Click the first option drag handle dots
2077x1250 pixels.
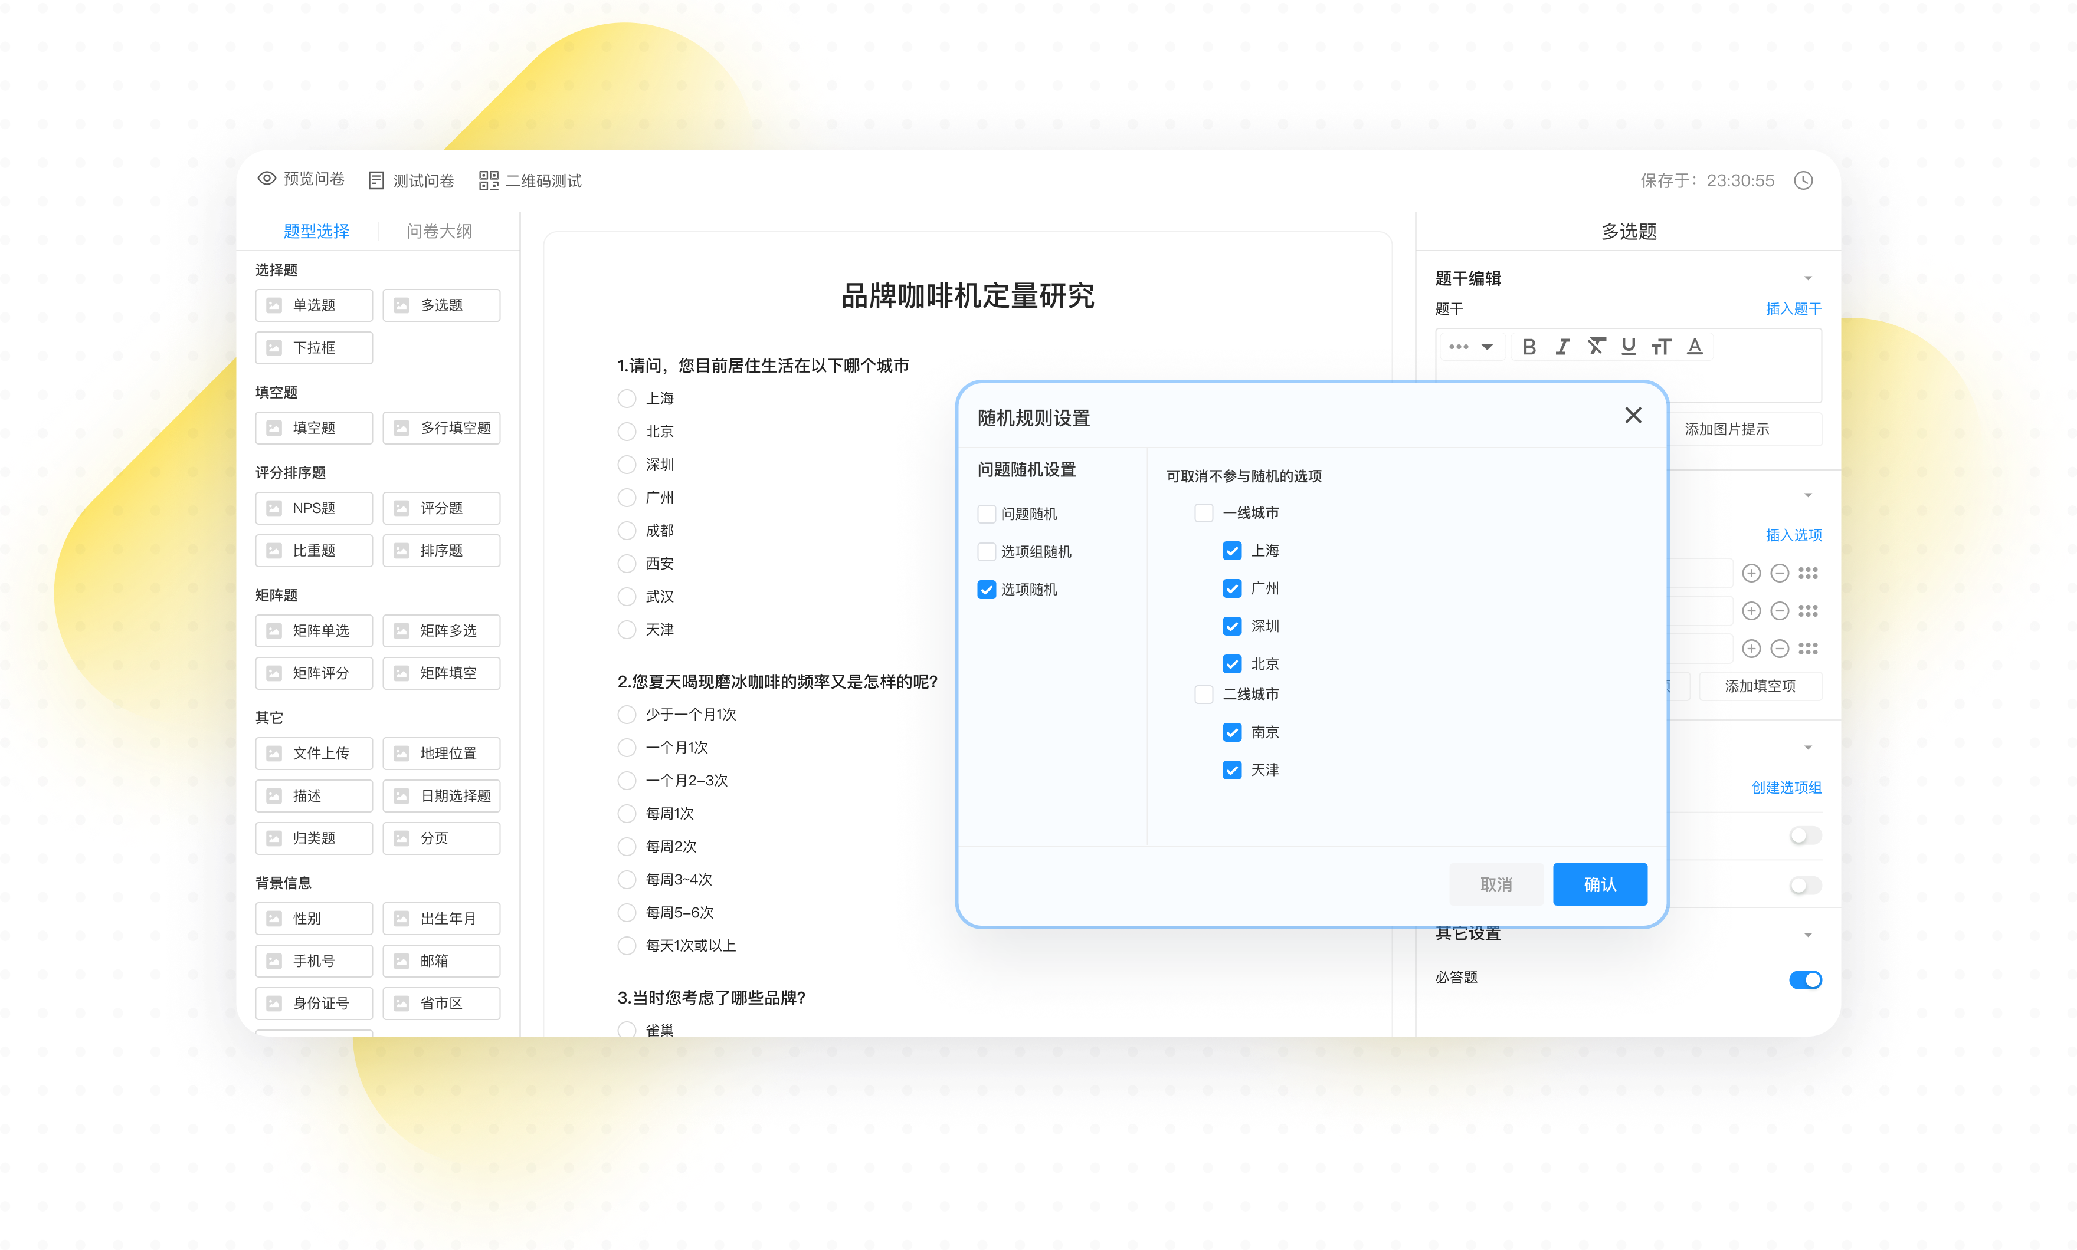pyautogui.click(x=1807, y=574)
